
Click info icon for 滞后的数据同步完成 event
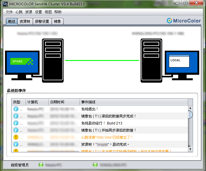[x=16, y=116]
